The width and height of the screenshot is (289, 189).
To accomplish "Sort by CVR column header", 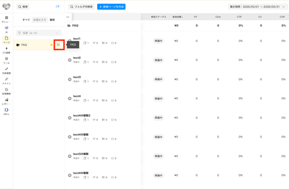I will [282, 17].
